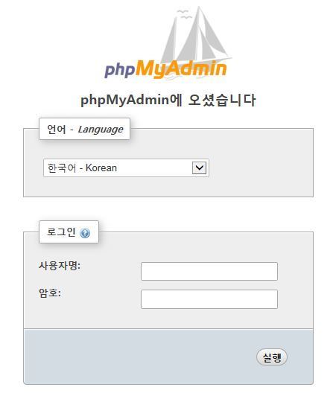This screenshot has height=402, width=336.
Task: Click the blue footer area beside 실행
Action: pos(140,357)
